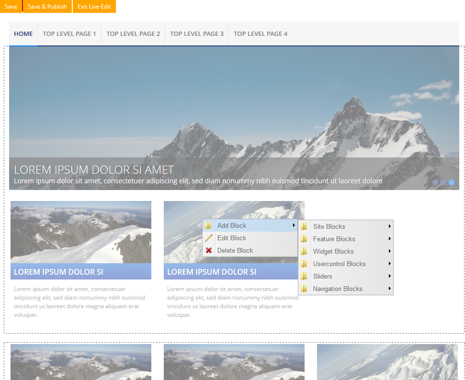This screenshot has width=465, height=380.
Task: Click the folder icon beside Feature Blocks
Action: point(304,239)
